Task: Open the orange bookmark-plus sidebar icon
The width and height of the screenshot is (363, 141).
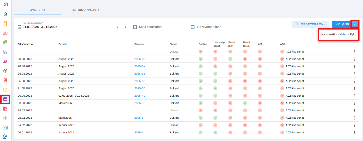Action: coord(5,24)
